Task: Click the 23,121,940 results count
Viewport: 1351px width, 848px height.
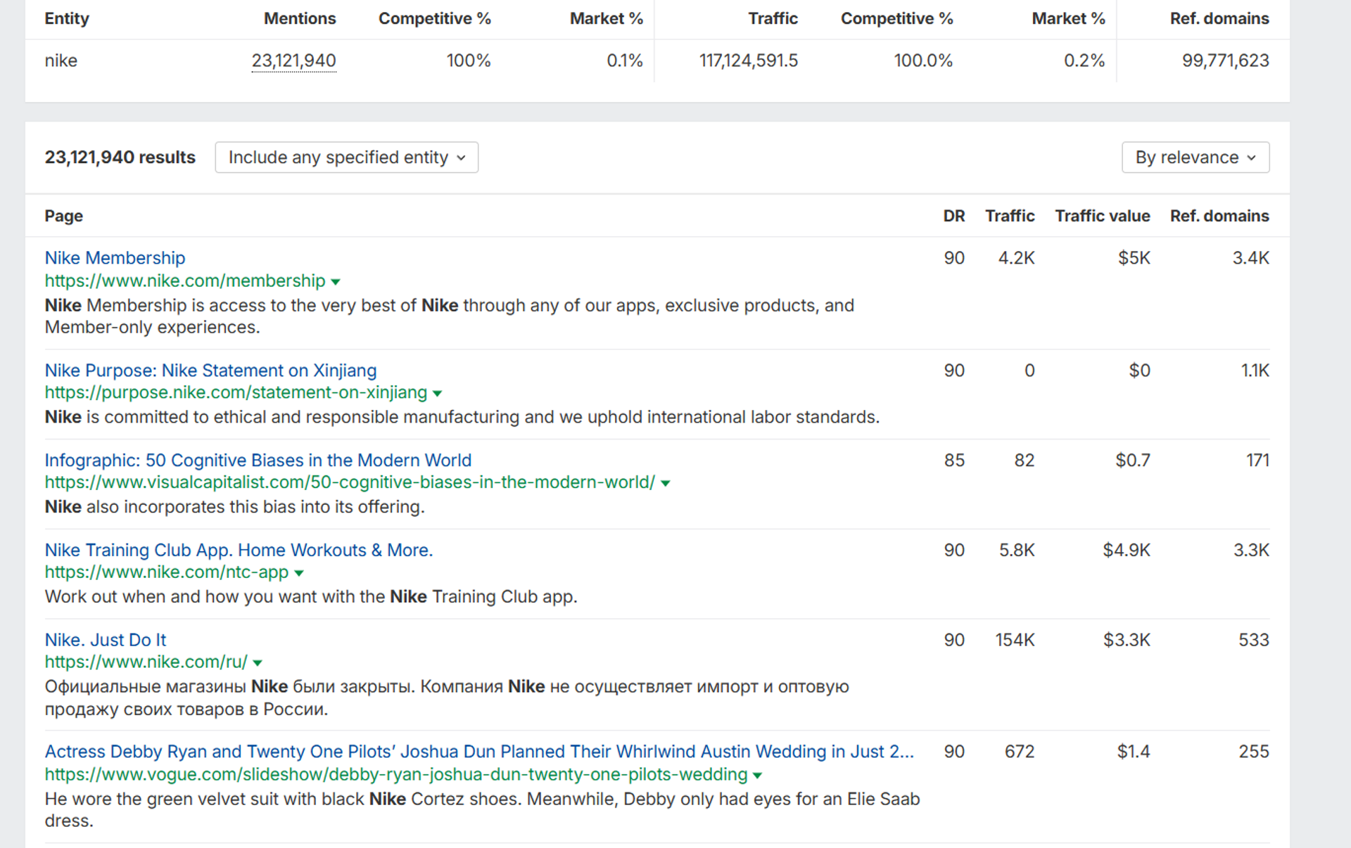Action: tap(120, 158)
